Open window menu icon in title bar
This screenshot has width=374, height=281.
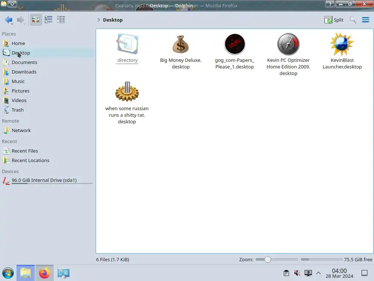click(x=4, y=4)
